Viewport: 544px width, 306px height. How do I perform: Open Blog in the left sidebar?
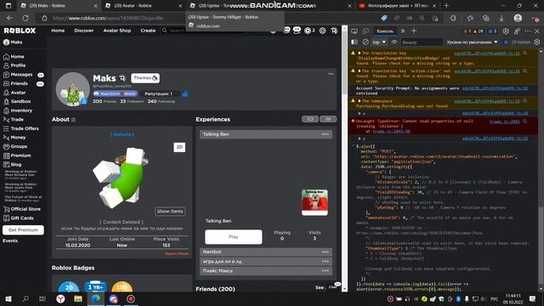point(13,164)
